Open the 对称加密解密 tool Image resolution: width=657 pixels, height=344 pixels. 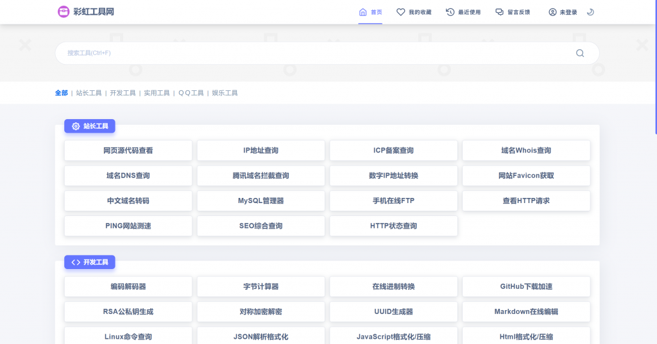tap(260, 312)
